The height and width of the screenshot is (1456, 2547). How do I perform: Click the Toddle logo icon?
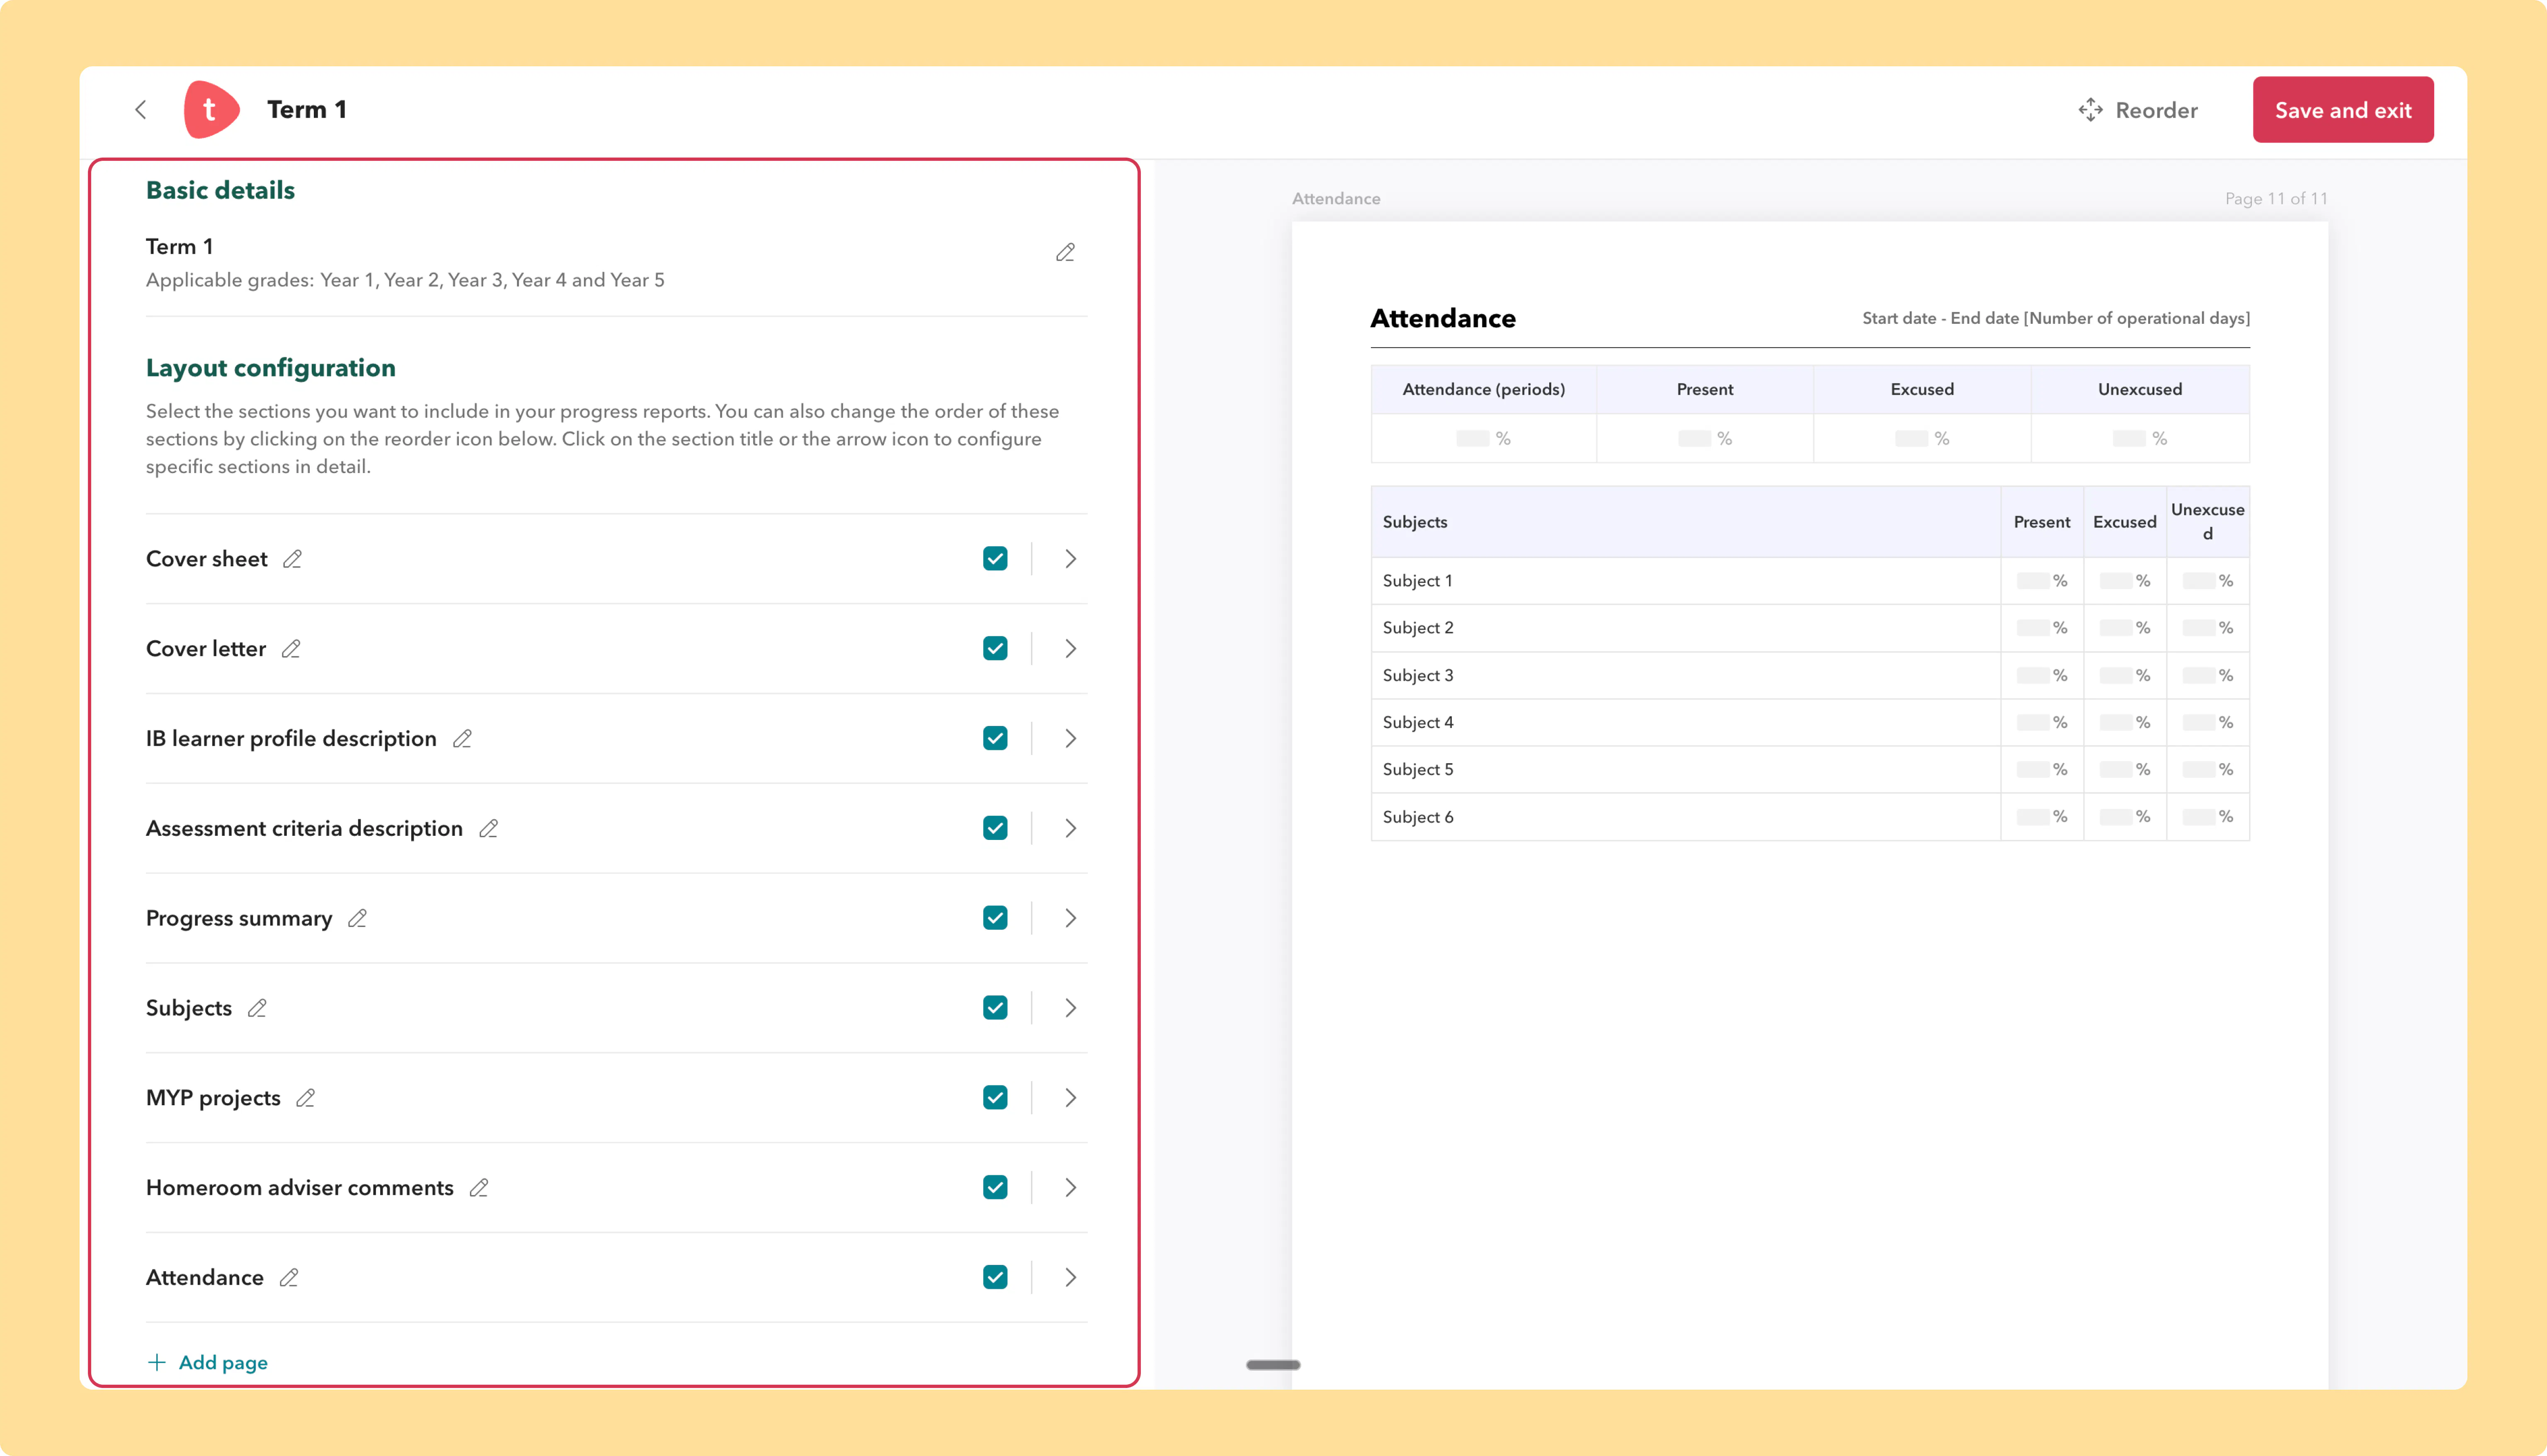click(211, 109)
